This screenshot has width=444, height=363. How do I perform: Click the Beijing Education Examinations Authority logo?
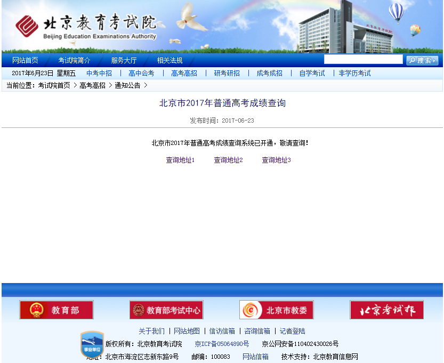coord(85,26)
